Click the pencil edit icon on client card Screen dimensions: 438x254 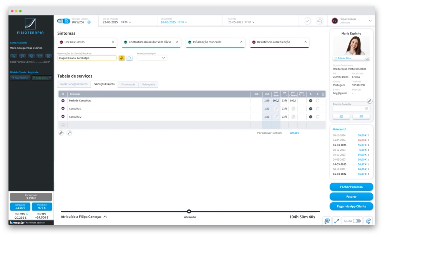[x=370, y=101]
